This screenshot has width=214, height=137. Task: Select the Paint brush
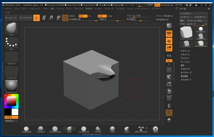(x=155, y=129)
